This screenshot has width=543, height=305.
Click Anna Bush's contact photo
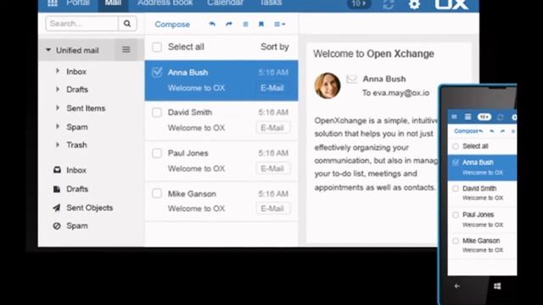[327, 86]
